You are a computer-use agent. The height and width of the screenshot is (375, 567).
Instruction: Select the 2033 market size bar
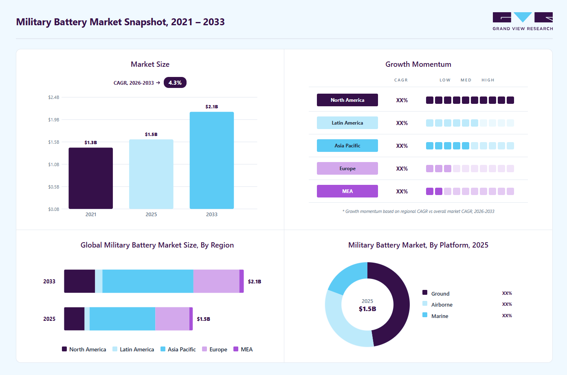click(212, 160)
